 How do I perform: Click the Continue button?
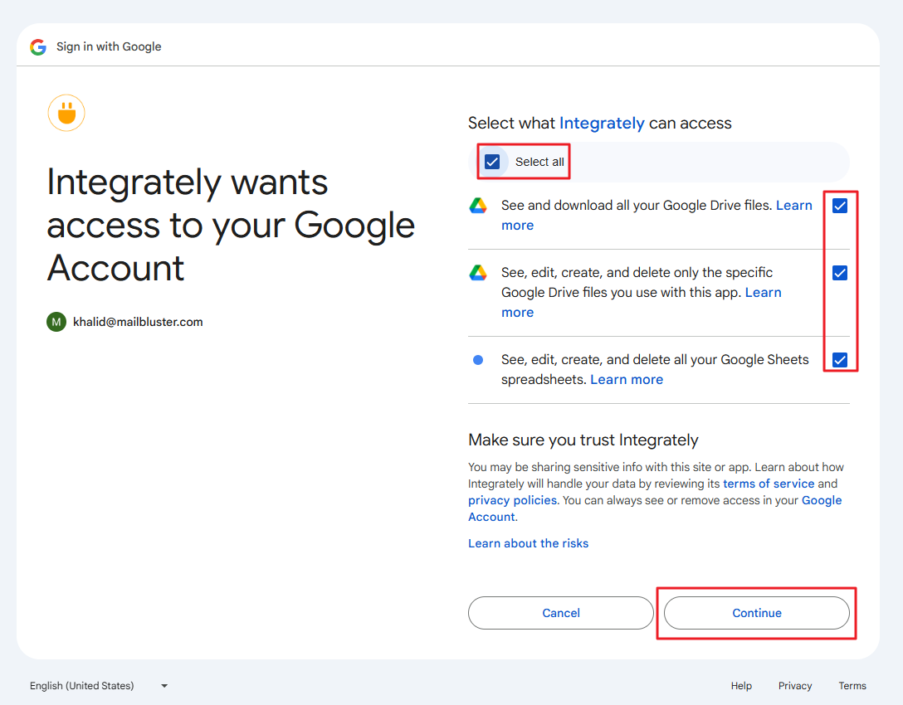756,613
